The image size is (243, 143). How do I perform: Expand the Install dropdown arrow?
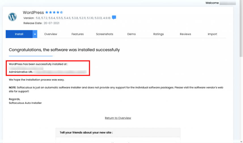(35, 34)
